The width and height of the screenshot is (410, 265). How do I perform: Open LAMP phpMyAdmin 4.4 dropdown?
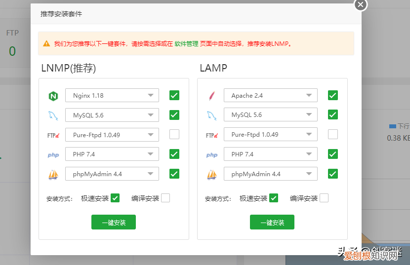[x=271, y=174]
